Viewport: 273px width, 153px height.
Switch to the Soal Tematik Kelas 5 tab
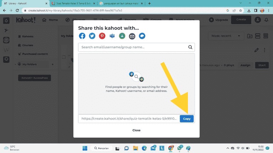tap(73, 3)
